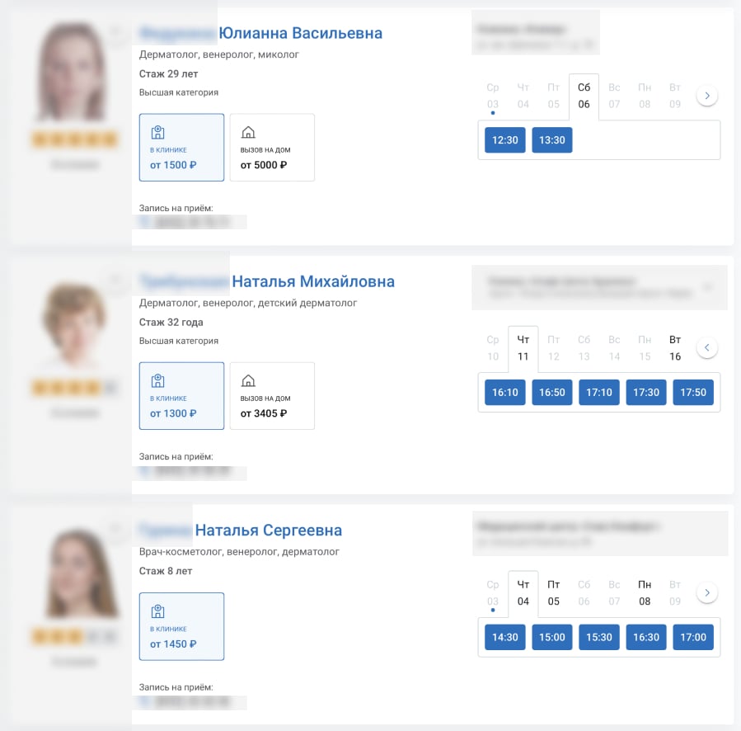Switch to Tuesday 16 date tab
Viewport: 741px width, 731px height.
click(675, 348)
